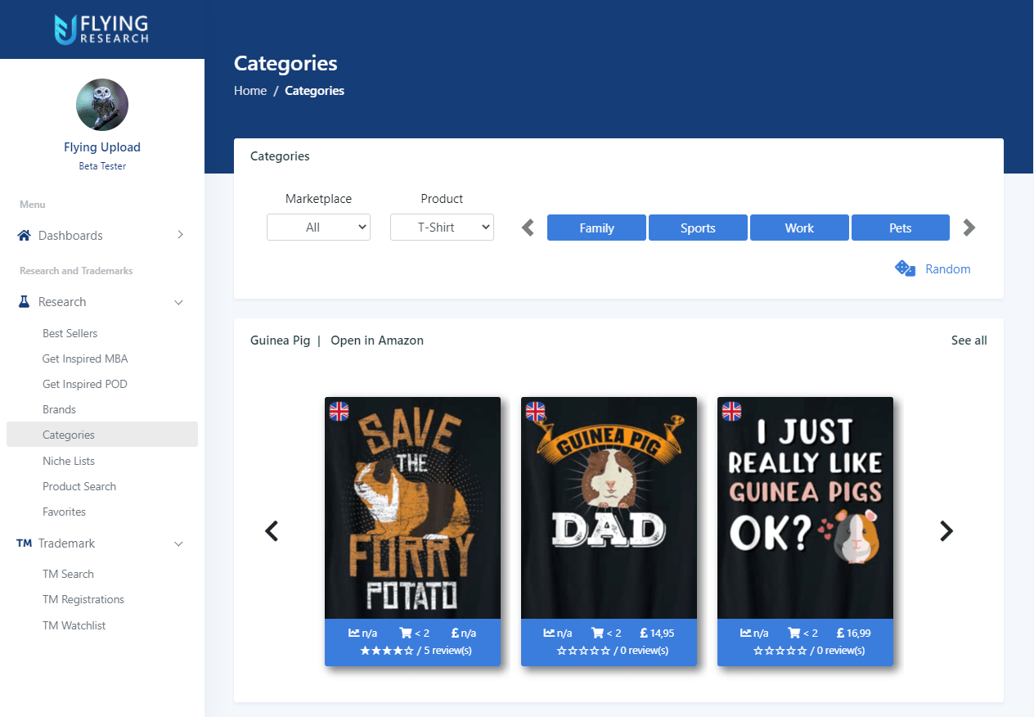Click rank chart icon under Furry Potato shirt

coord(354,633)
